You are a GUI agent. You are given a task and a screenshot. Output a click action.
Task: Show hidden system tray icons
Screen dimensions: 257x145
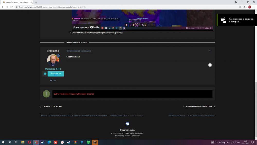click(228, 142)
